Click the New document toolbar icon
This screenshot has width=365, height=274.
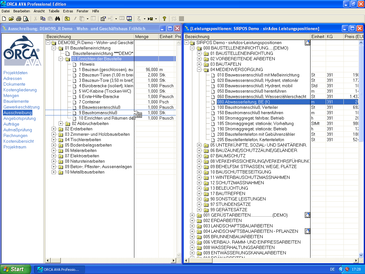4,19
